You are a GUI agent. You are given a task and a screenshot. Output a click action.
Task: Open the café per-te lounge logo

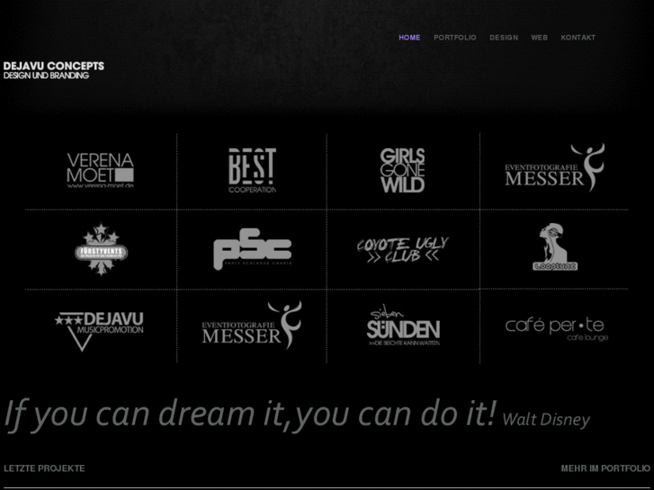click(x=557, y=329)
